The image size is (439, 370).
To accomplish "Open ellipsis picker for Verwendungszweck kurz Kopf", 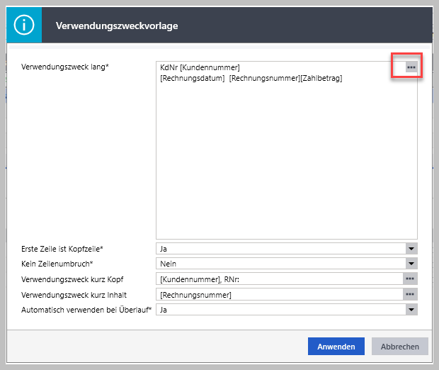I will [x=410, y=279].
